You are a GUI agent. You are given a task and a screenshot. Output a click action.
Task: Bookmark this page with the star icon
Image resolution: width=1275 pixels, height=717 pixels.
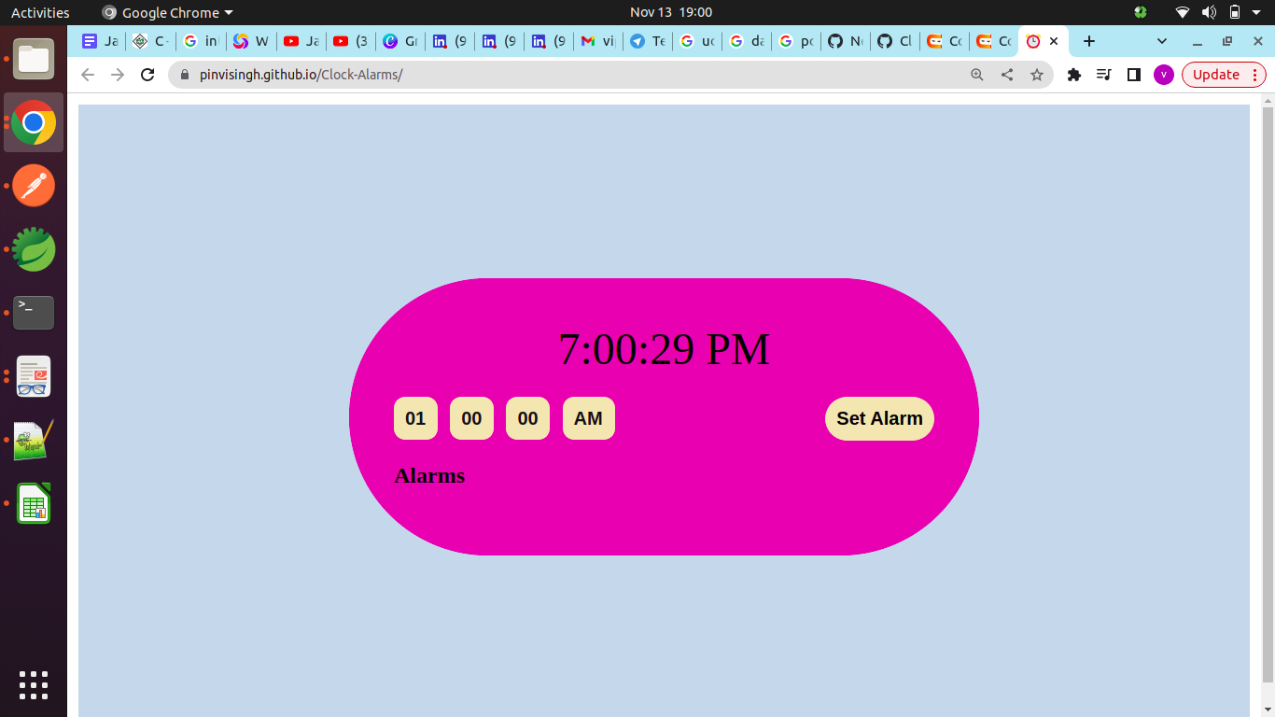(1037, 75)
